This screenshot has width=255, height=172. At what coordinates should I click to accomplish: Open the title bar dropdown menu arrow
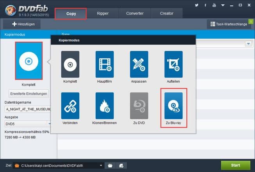[x=223, y=5]
